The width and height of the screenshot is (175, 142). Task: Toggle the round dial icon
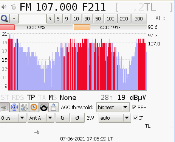[x=44, y=107]
